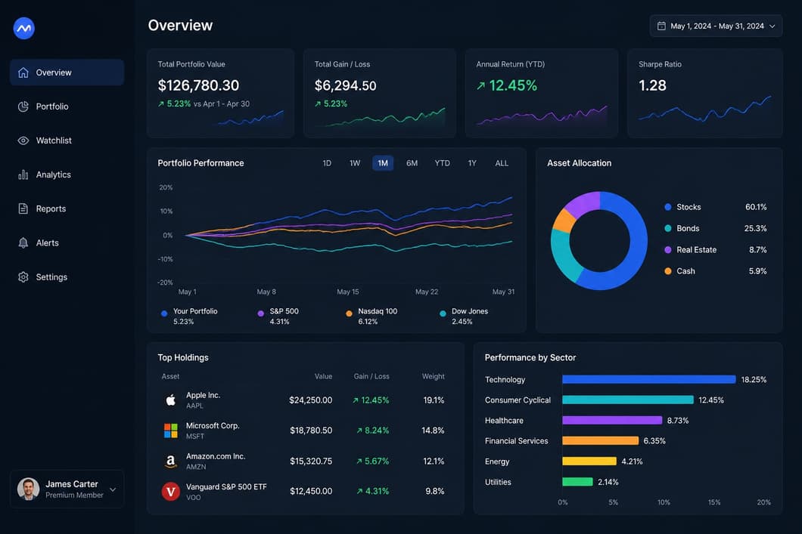This screenshot has width=802, height=534.
Task: Click the Stocks color dot in allocation legend
Action: click(x=667, y=207)
